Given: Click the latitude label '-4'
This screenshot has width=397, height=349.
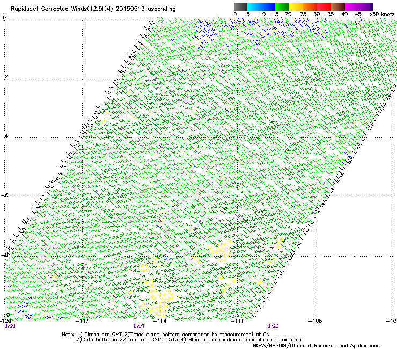Looking at the screenshot, I should (x=5, y=136).
